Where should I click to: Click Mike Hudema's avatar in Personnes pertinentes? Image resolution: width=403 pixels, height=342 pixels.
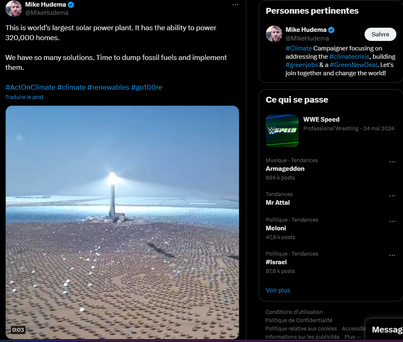pyautogui.click(x=274, y=33)
